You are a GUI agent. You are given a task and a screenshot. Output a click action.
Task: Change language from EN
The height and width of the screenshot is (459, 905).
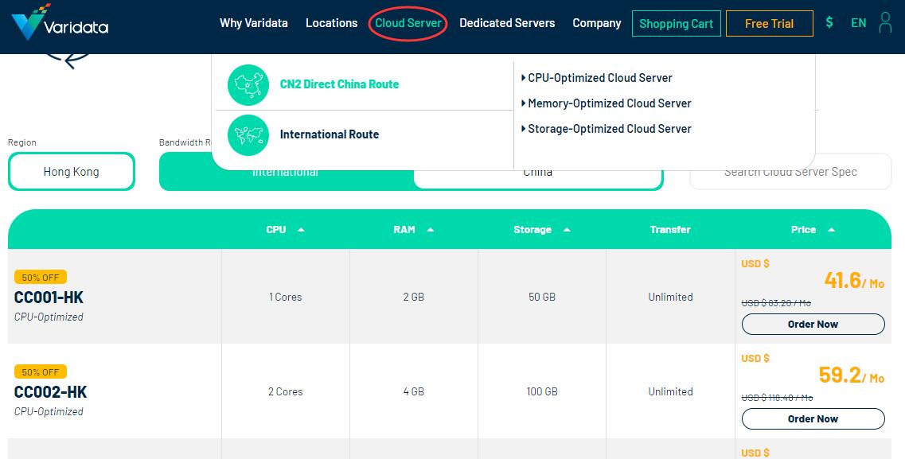click(x=859, y=23)
